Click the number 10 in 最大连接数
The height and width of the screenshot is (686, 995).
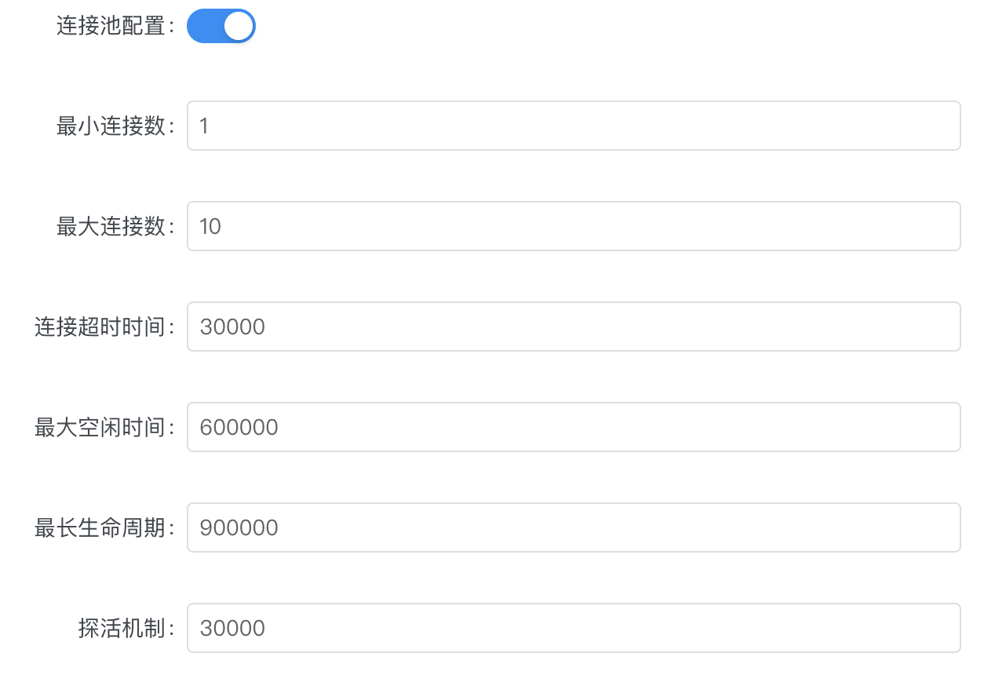[x=210, y=226]
